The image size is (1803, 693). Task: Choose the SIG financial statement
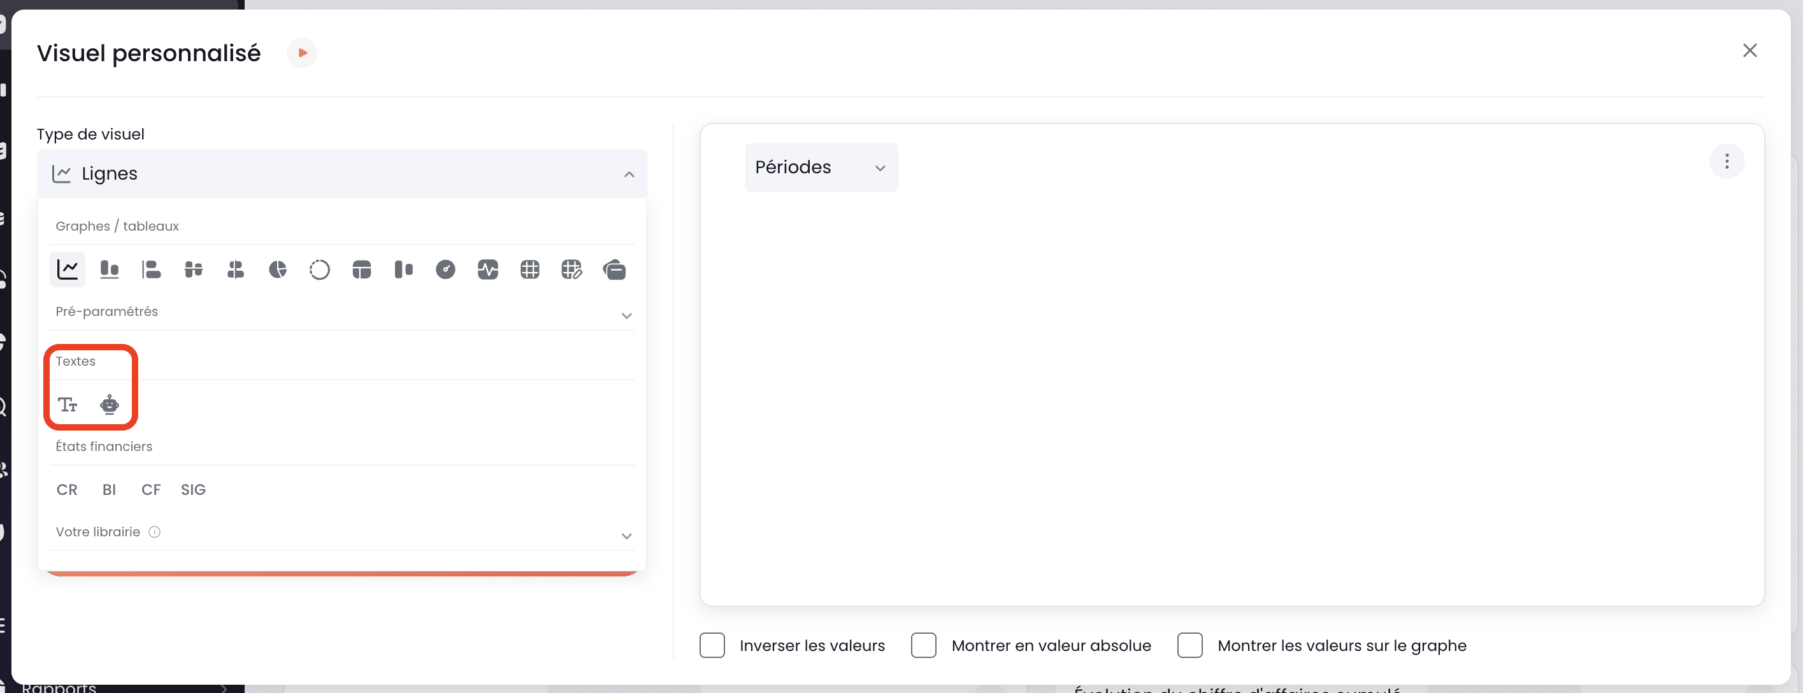pyautogui.click(x=193, y=490)
